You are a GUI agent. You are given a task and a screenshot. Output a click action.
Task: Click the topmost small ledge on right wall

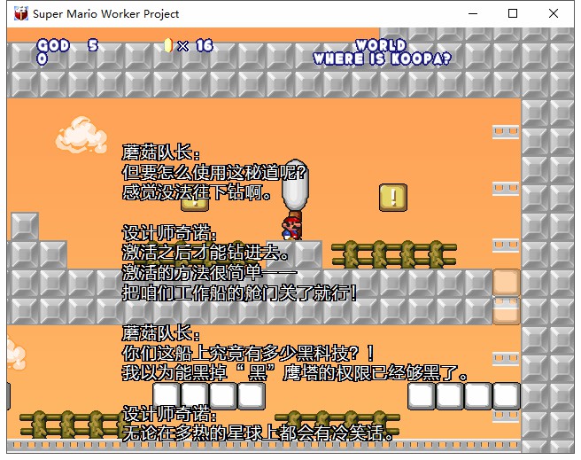[x=506, y=132]
